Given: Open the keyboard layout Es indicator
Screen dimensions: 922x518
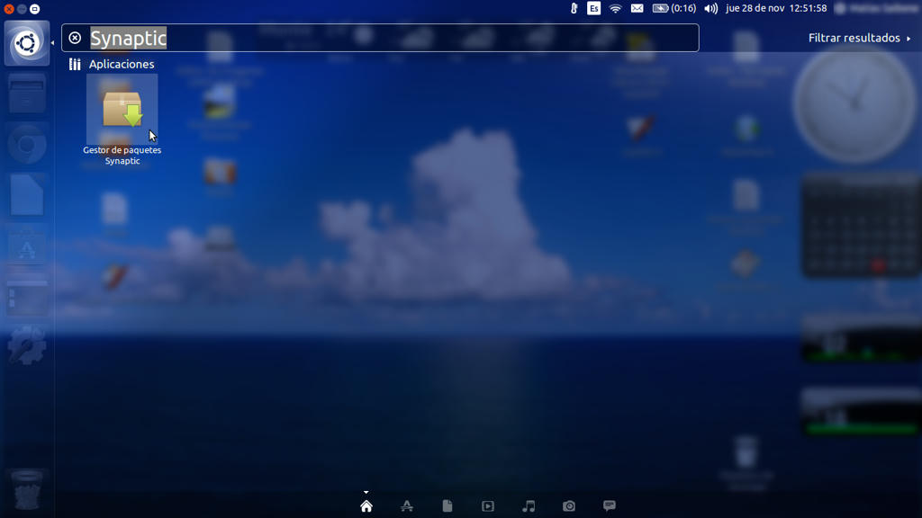Looking at the screenshot, I should point(594,8).
